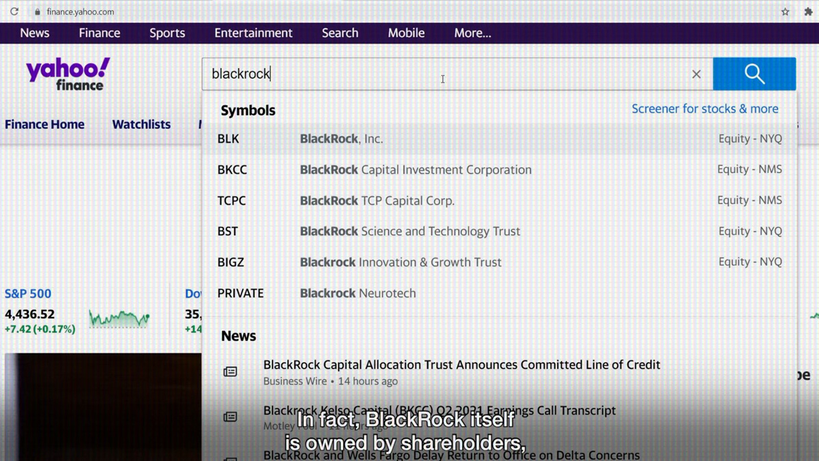
Task: Reload the page using the browser refresh icon
Action: point(14,12)
